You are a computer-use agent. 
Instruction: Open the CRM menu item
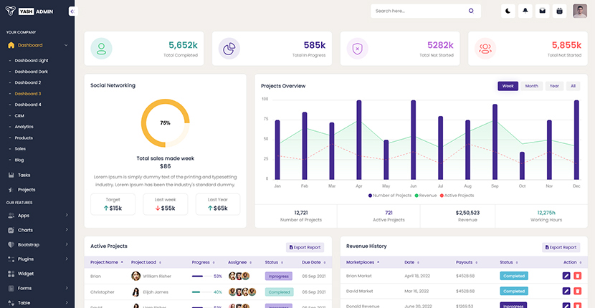pyautogui.click(x=19, y=116)
